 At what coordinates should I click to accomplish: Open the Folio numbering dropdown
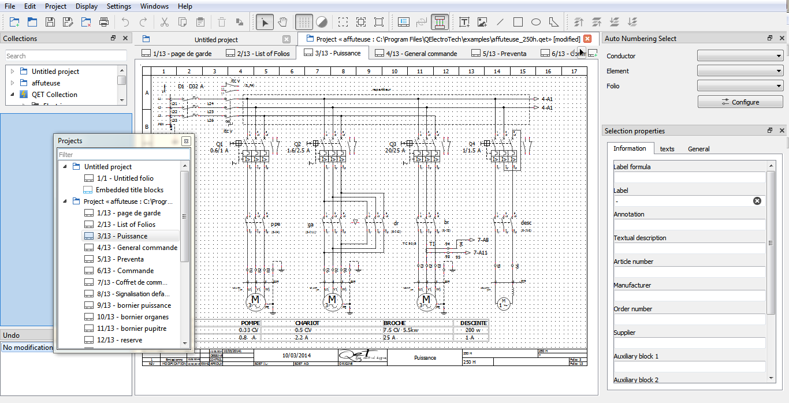740,86
